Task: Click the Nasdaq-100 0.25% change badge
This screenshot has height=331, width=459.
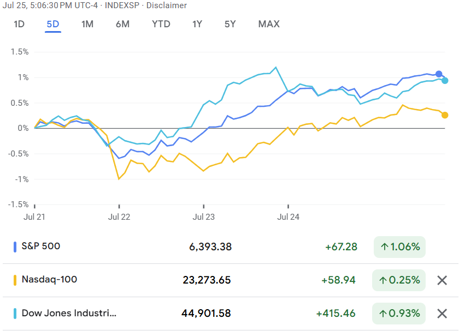Action: 399,280
